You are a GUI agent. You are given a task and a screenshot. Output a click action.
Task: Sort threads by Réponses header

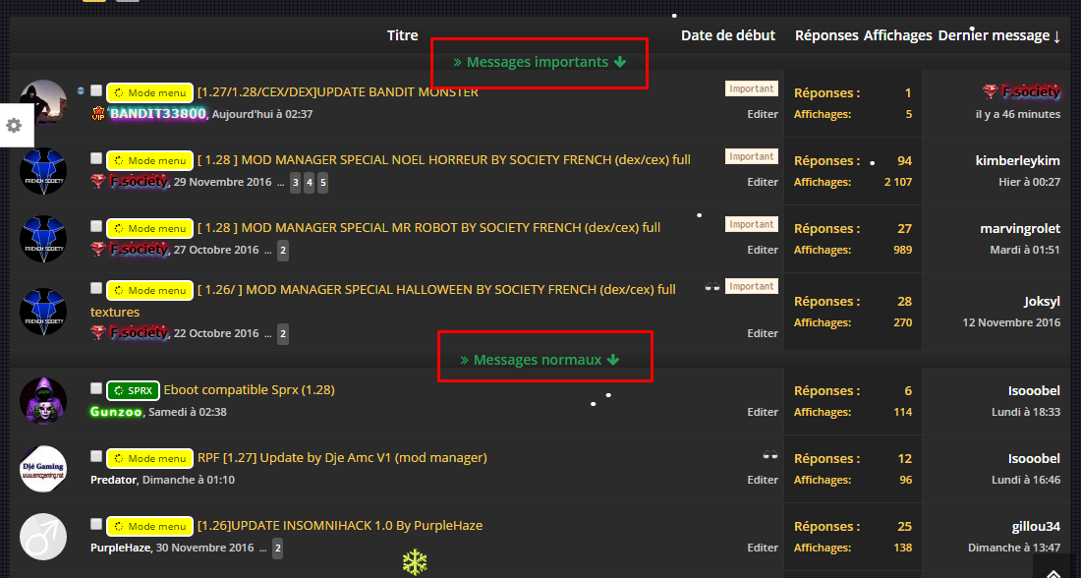[x=825, y=35]
